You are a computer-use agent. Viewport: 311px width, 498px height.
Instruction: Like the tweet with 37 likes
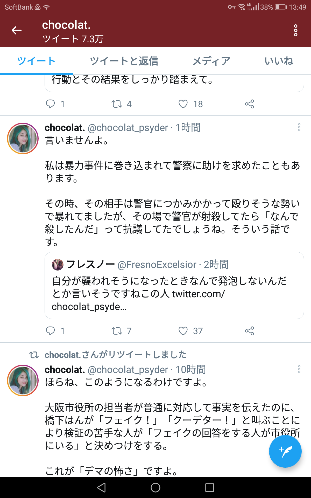[183, 331]
